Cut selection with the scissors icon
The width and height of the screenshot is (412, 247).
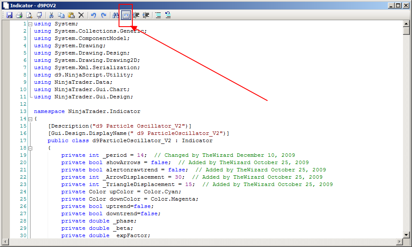click(51, 15)
